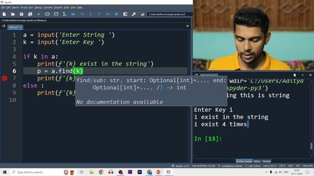Open Preferences with the wrench icon
Screen dimensions: 314x176
pos(134,14)
